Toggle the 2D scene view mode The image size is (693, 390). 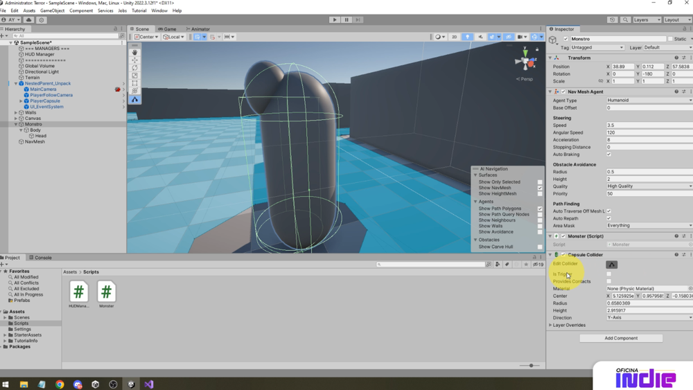tap(455, 37)
